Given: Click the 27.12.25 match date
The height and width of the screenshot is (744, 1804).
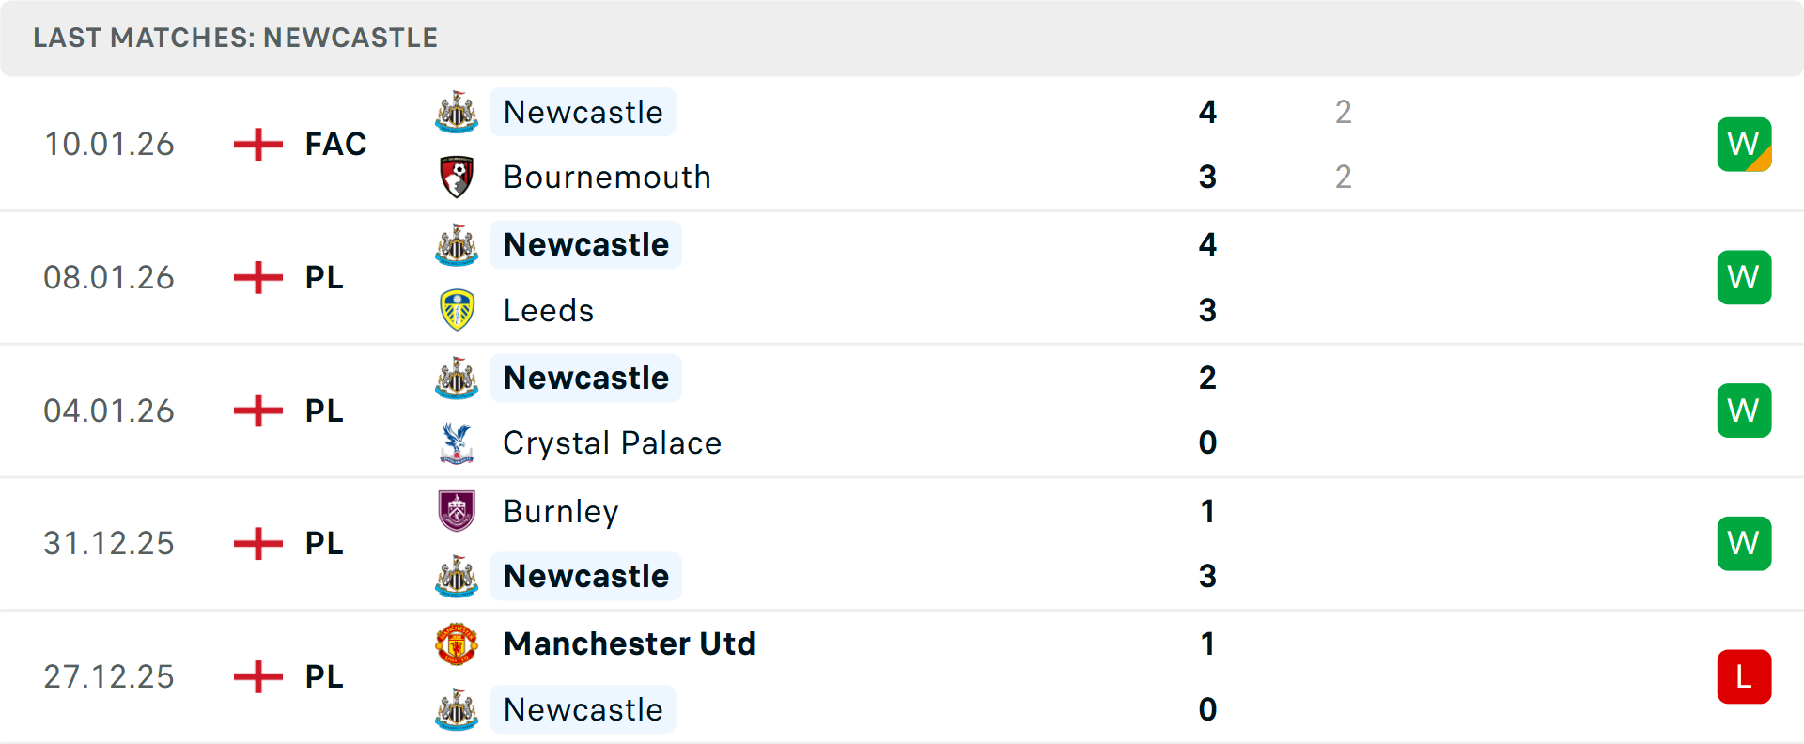Looking at the screenshot, I should click(x=109, y=676).
